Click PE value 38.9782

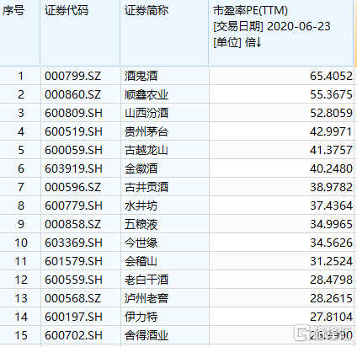(x=331, y=187)
